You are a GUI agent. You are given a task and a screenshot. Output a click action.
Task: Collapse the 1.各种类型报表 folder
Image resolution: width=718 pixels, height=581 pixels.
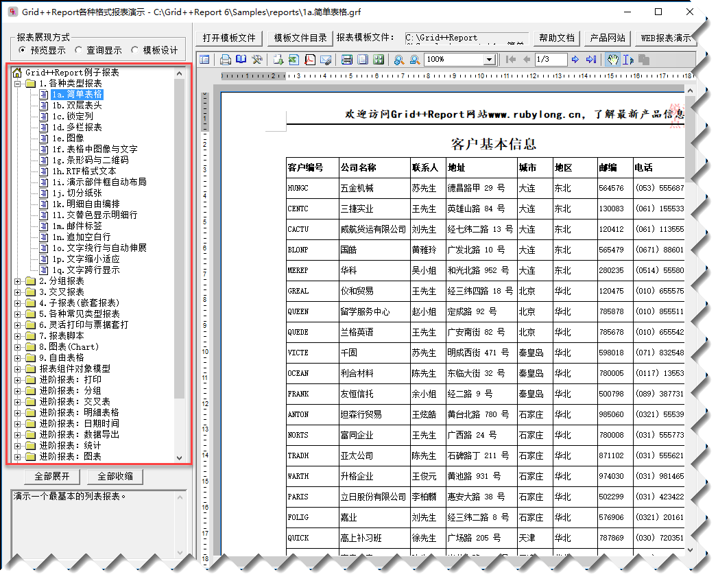17,84
